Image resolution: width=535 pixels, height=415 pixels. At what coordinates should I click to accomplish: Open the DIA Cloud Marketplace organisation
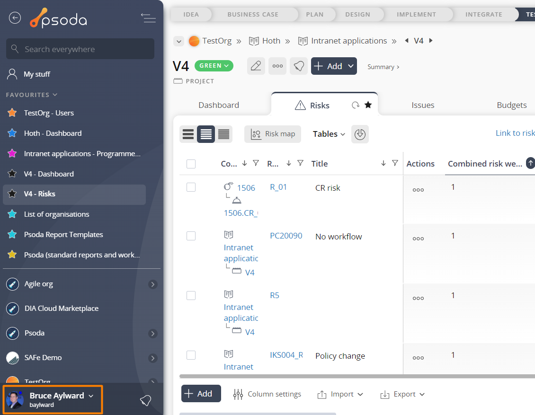(x=62, y=308)
